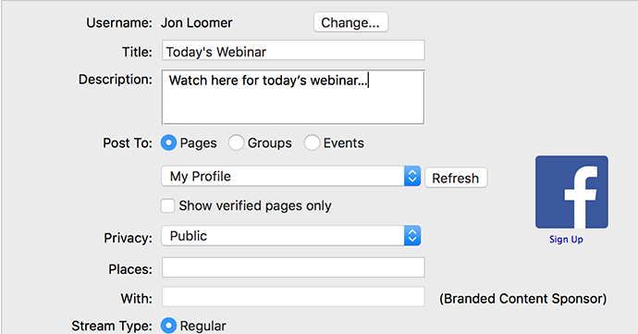The image size is (638, 334).
Task: Open the Privacy Public dropdown arrows
Action: [412, 236]
